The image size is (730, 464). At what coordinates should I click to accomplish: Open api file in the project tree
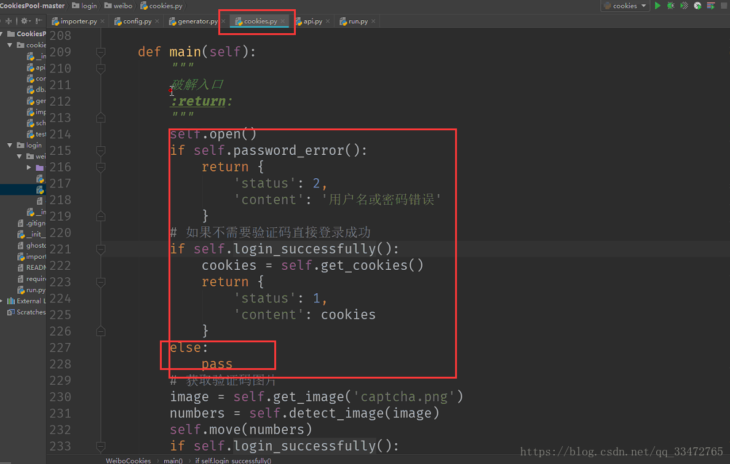36,68
